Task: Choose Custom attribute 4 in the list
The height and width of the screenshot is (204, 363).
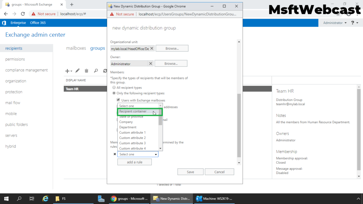Action: click(138, 148)
